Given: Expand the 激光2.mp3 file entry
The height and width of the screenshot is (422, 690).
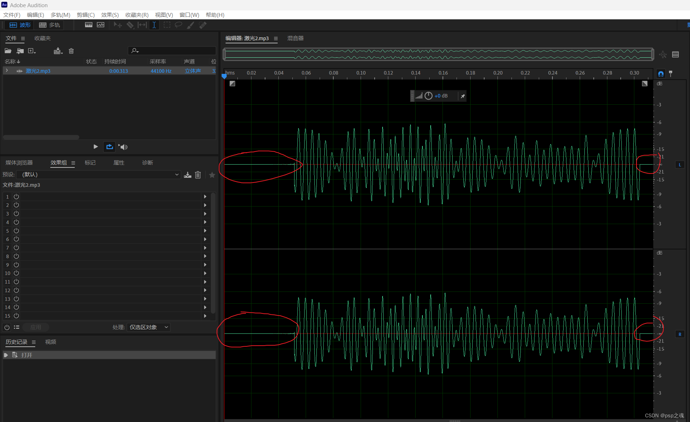Looking at the screenshot, I should pos(7,71).
